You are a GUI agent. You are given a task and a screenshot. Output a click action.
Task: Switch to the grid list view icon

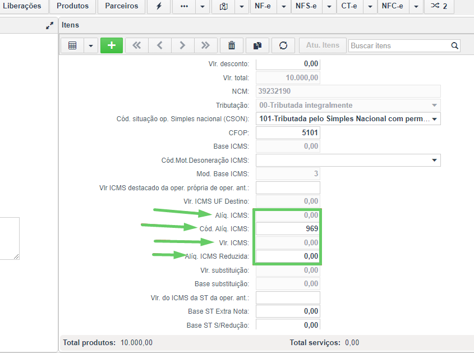(72, 45)
